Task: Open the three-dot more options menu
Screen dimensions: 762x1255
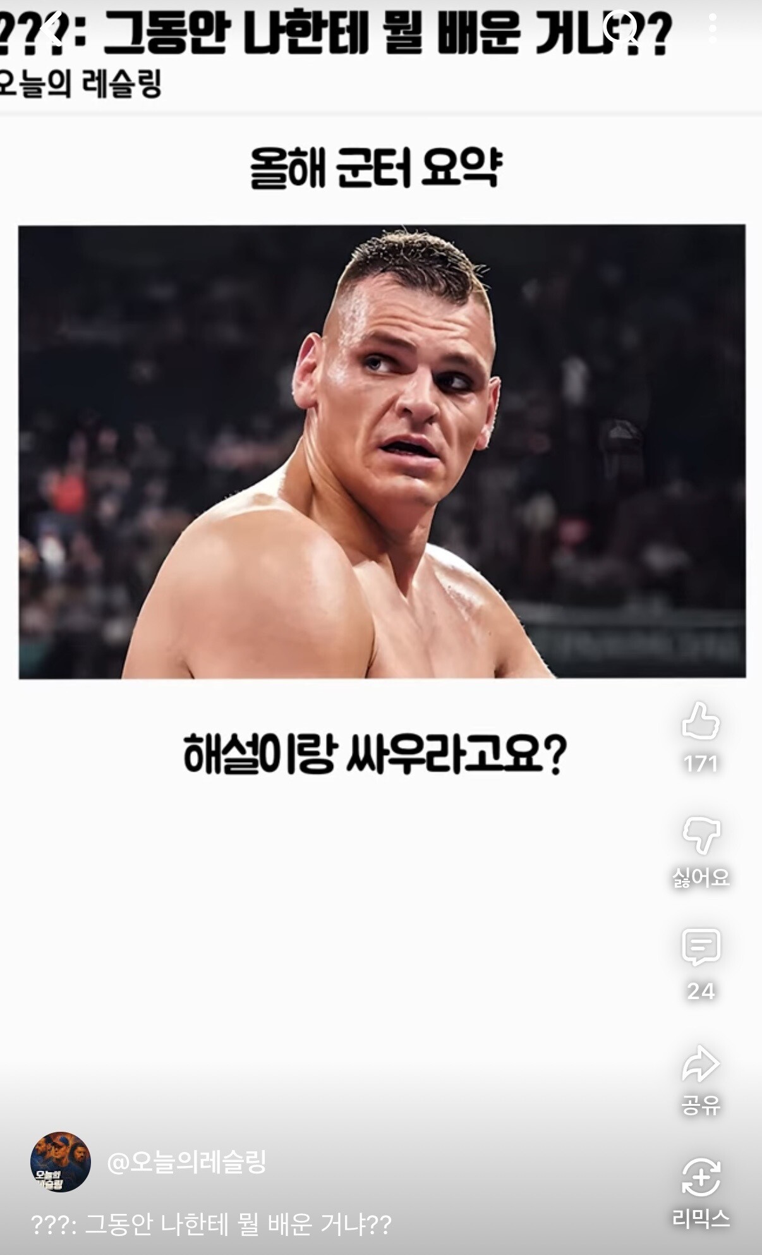Action: [x=713, y=28]
